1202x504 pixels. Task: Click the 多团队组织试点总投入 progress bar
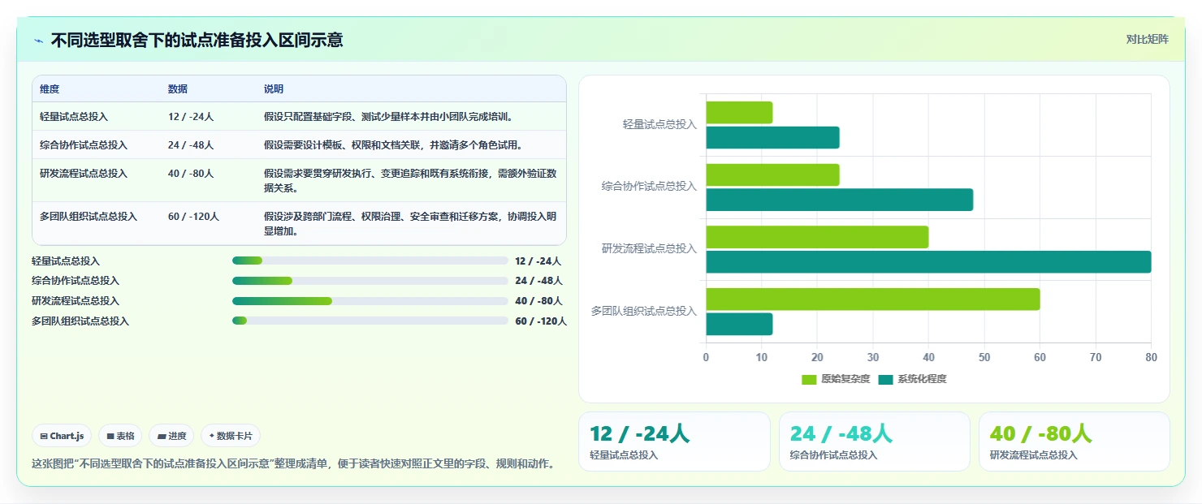pos(370,321)
